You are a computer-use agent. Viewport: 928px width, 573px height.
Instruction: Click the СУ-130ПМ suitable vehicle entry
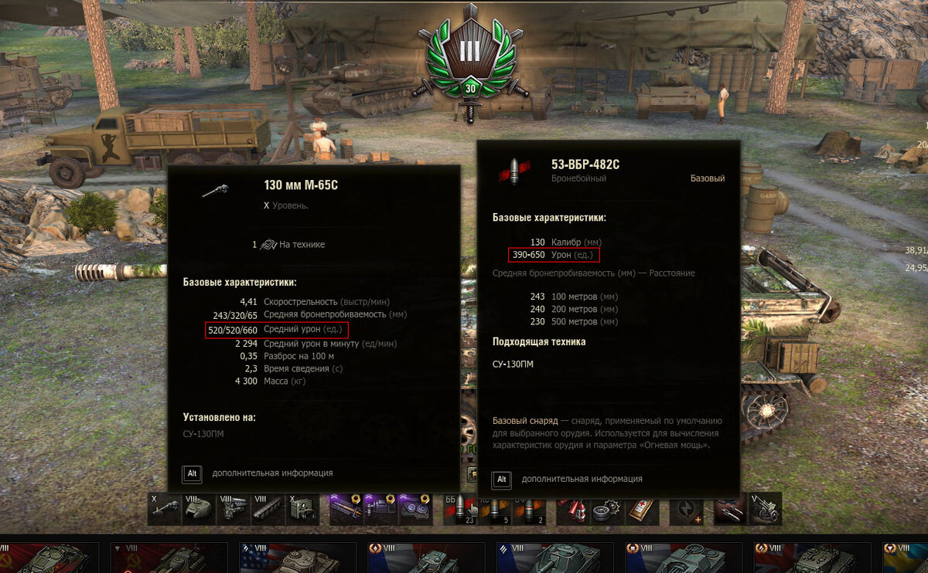513,364
